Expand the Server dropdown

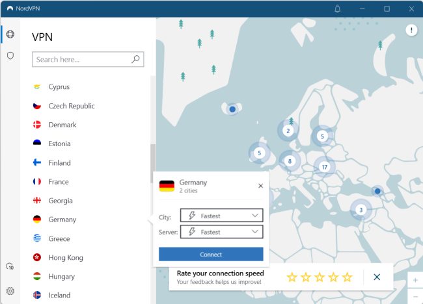tap(221, 232)
